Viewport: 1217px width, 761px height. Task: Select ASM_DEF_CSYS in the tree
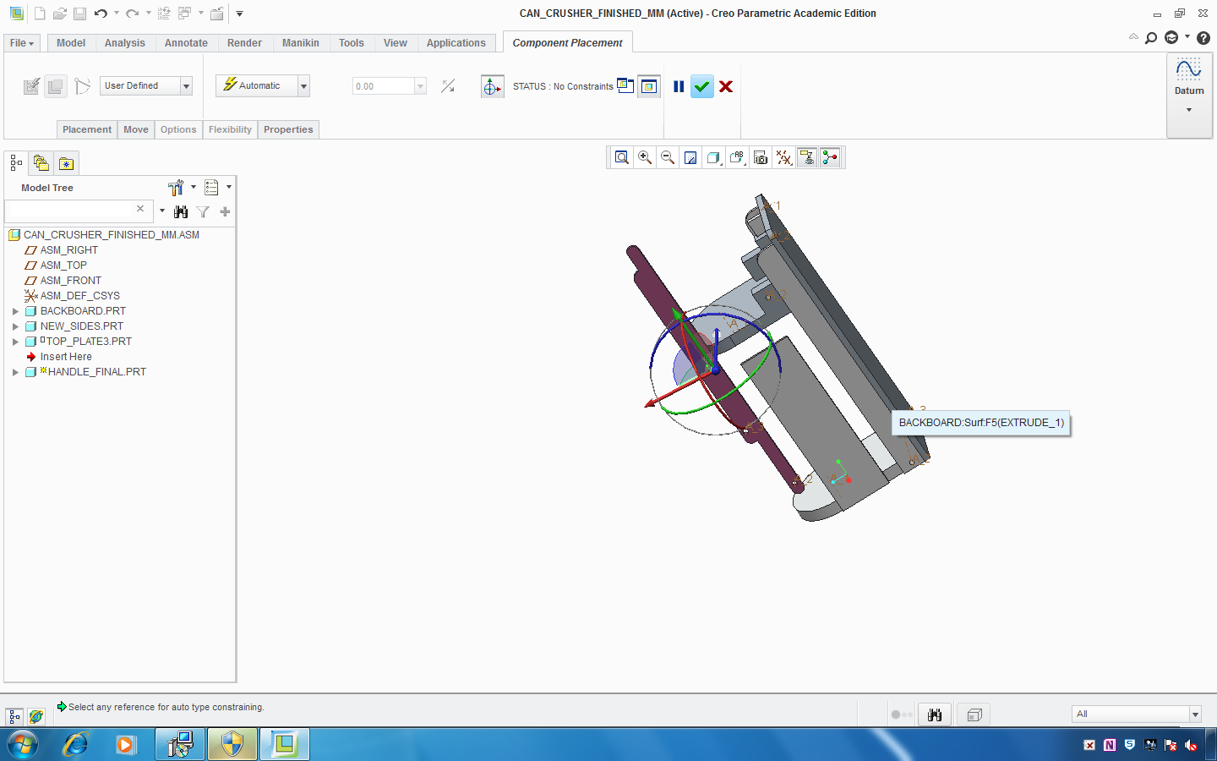79,296
